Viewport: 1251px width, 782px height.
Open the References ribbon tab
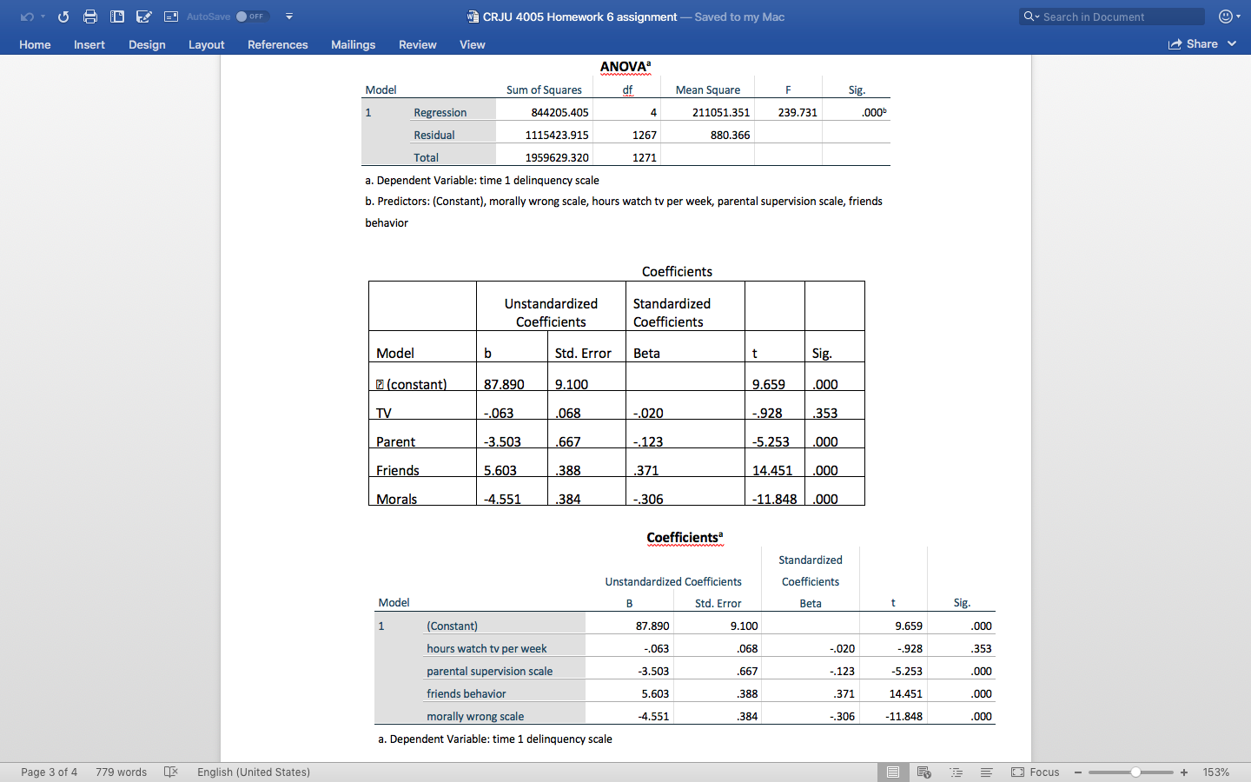278,44
